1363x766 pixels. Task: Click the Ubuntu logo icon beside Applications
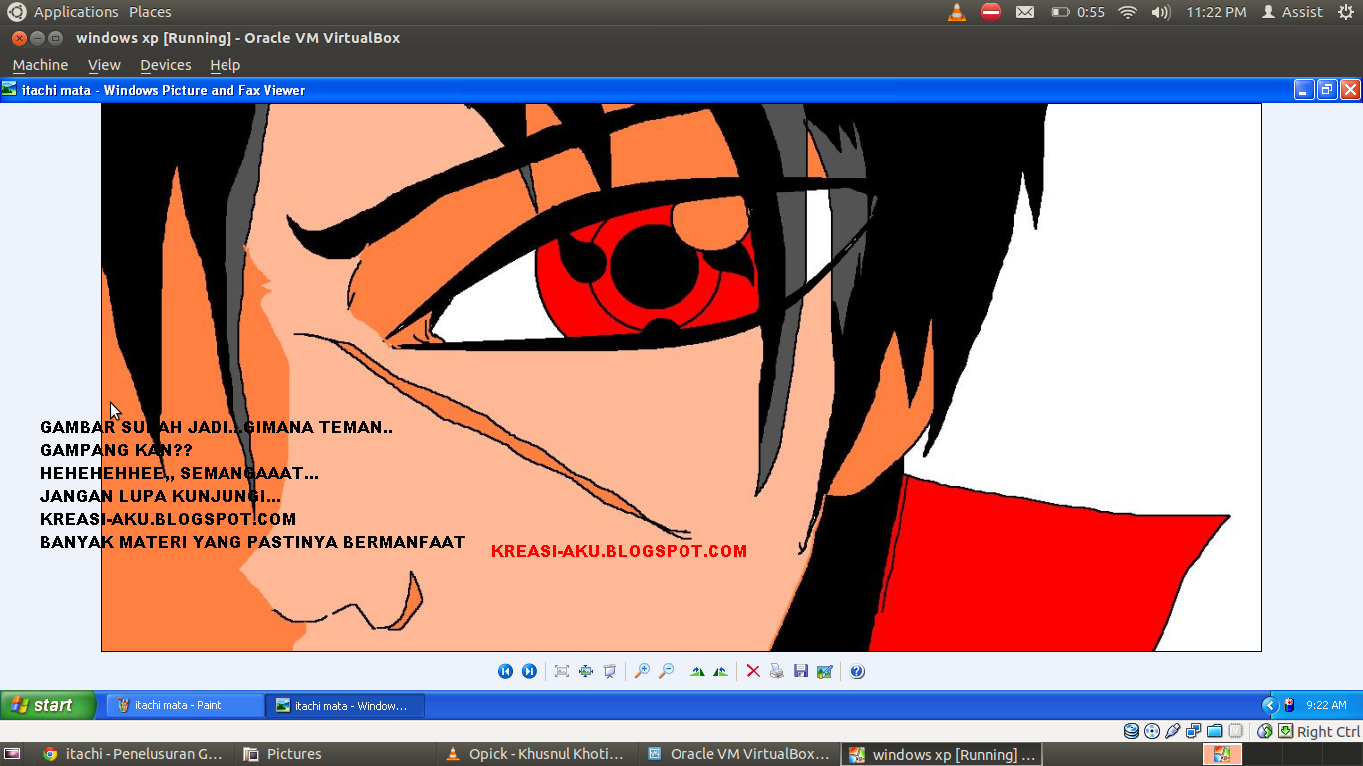pos(17,12)
